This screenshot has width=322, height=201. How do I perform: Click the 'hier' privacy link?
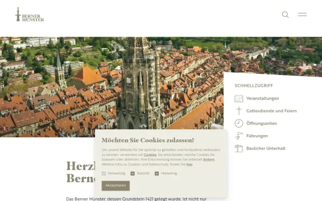pyautogui.click(x=189, y=165)
